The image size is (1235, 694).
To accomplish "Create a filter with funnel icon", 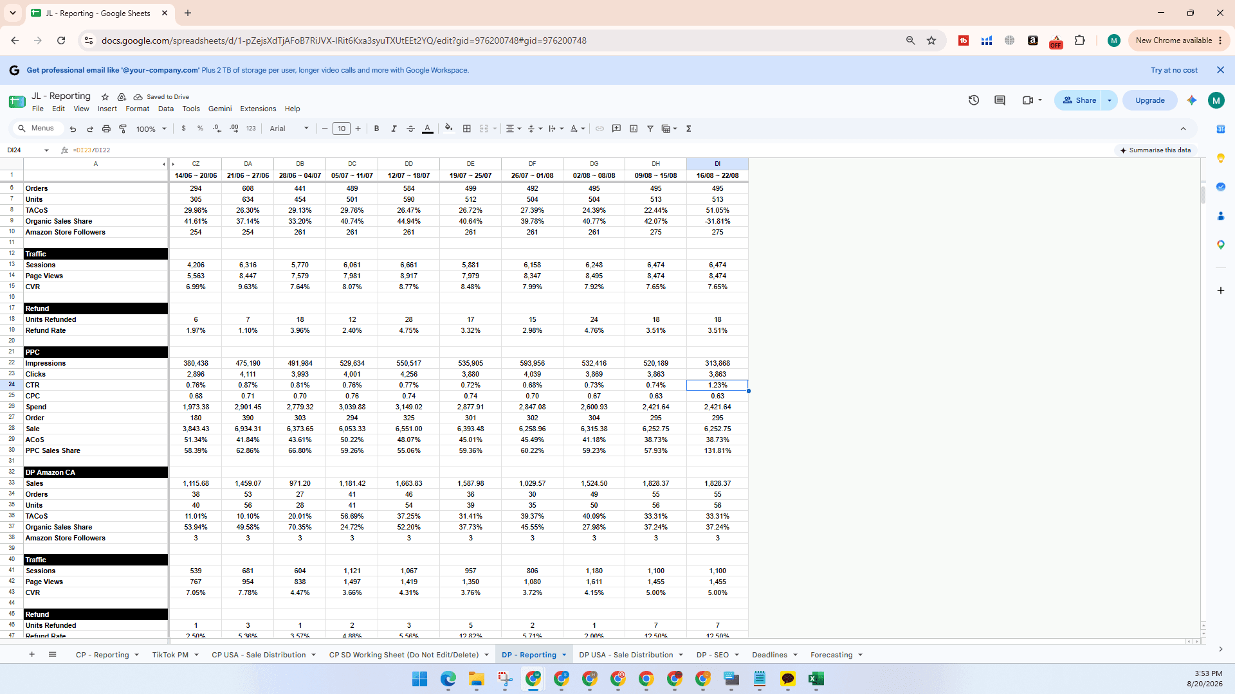I will tap(650, 129).
